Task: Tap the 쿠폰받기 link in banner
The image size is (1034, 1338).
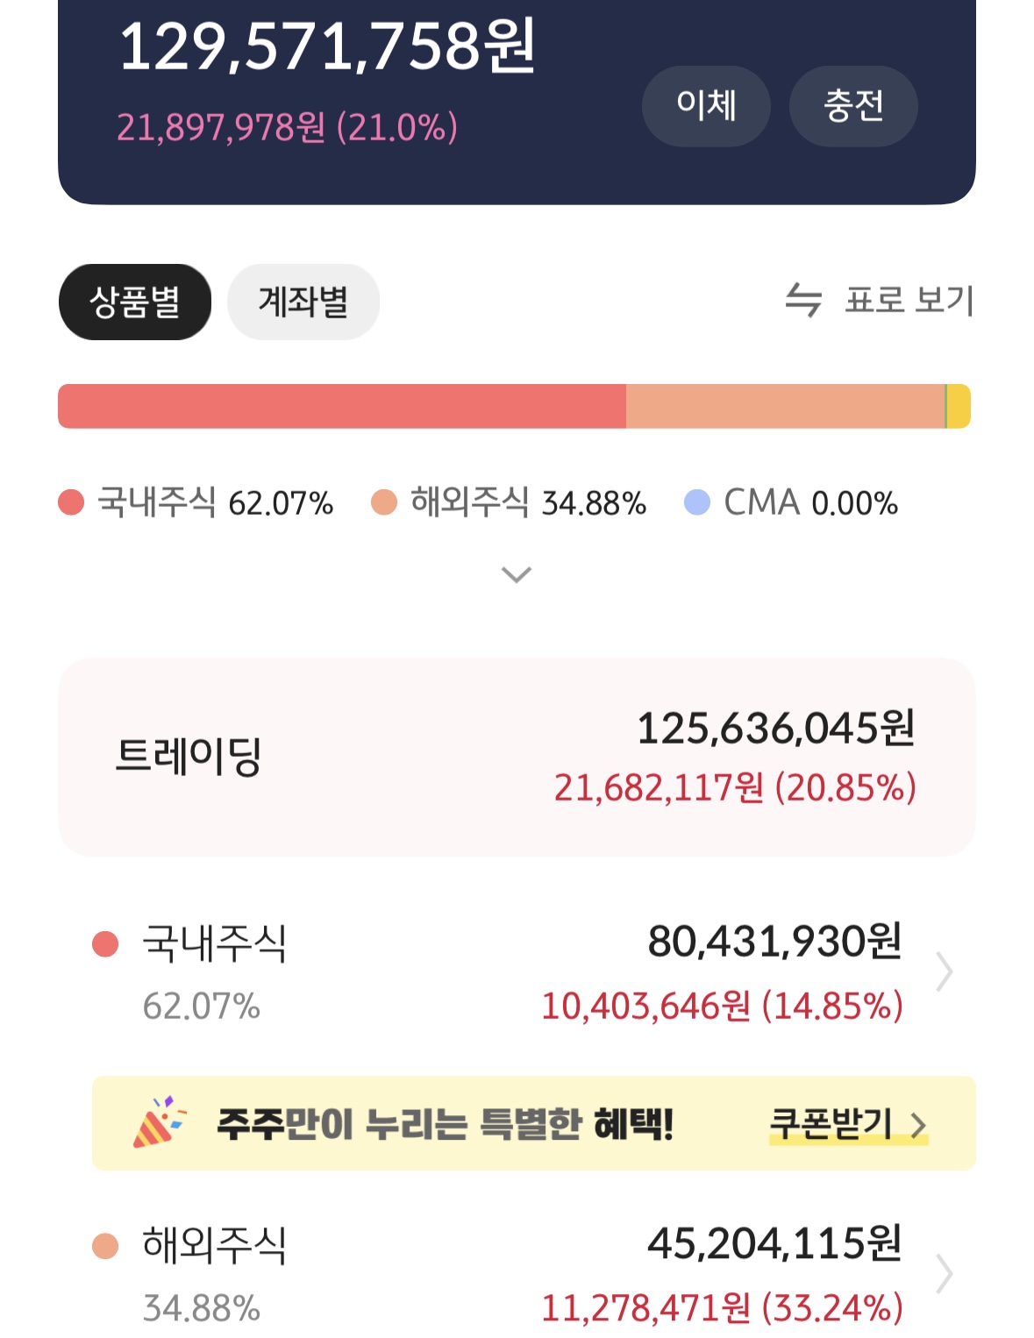Action: pos(847,1124)
